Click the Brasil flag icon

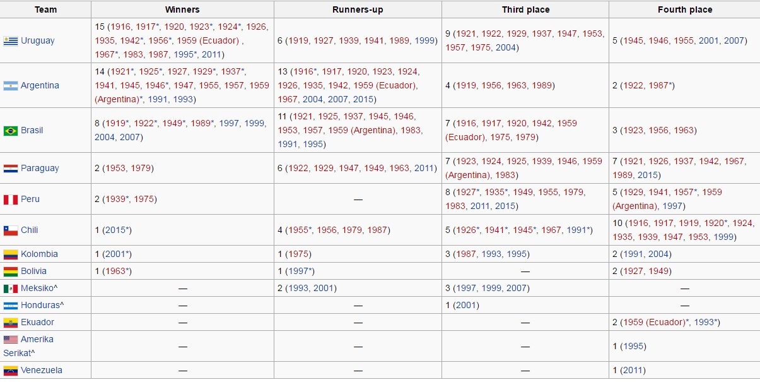click(x=10, y=131)
